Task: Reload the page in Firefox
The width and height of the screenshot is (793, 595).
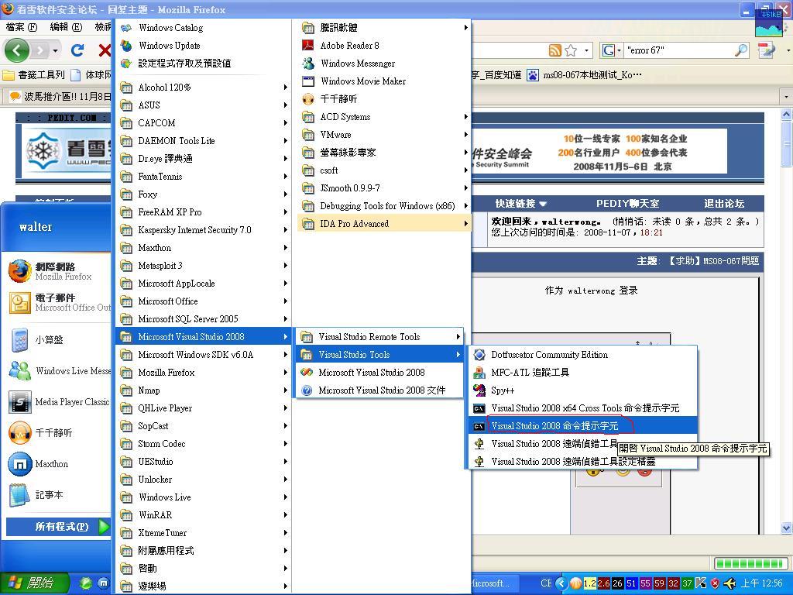Action: (77, 50)
